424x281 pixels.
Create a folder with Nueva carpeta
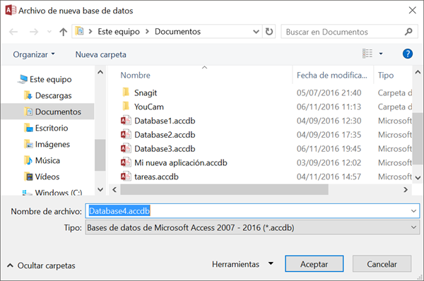[100, 54]
